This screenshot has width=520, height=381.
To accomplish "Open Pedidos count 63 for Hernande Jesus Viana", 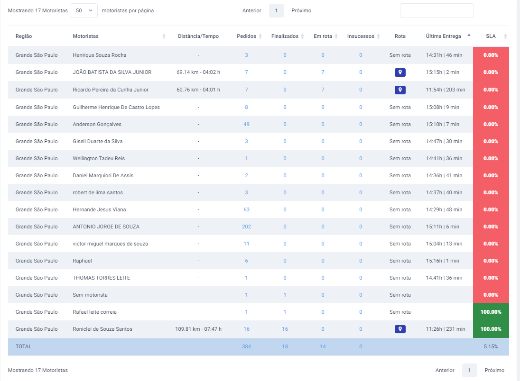I will click(x=246, y=210).
